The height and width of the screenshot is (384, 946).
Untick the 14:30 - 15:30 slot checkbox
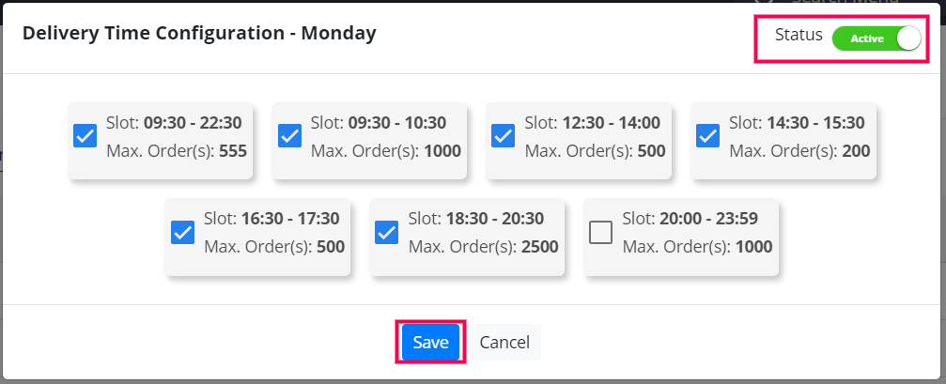click(707, 137)
